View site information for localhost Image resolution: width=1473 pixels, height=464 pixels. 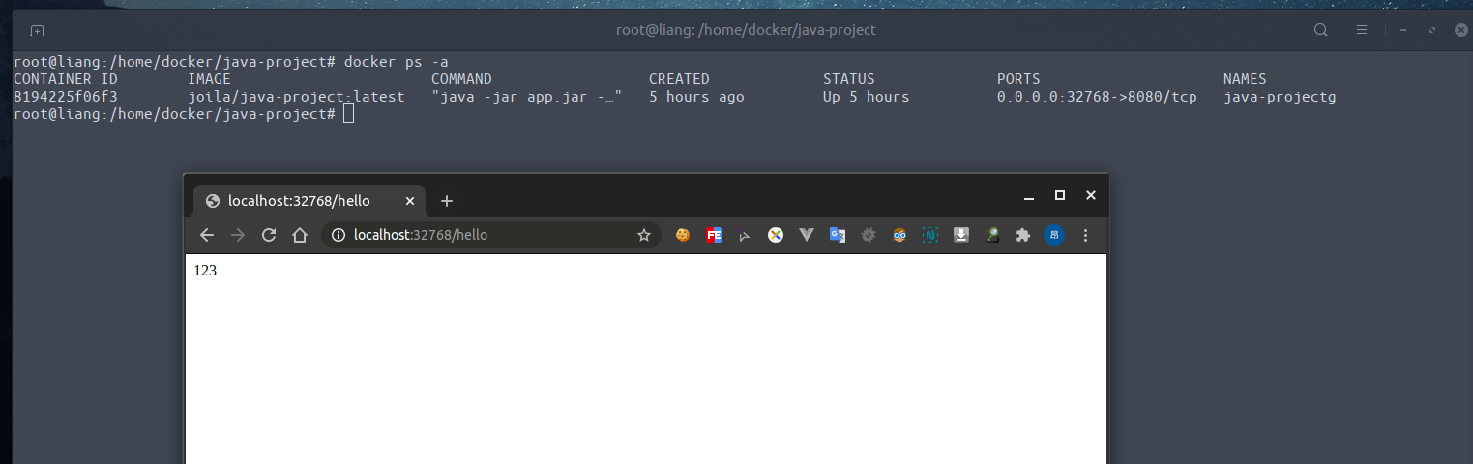coord(339,235)
